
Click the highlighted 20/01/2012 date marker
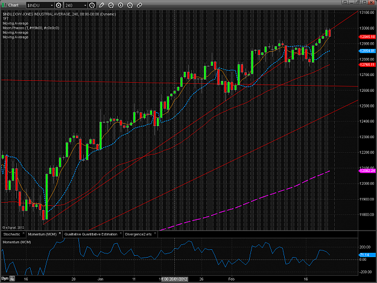tap(174, 279)
